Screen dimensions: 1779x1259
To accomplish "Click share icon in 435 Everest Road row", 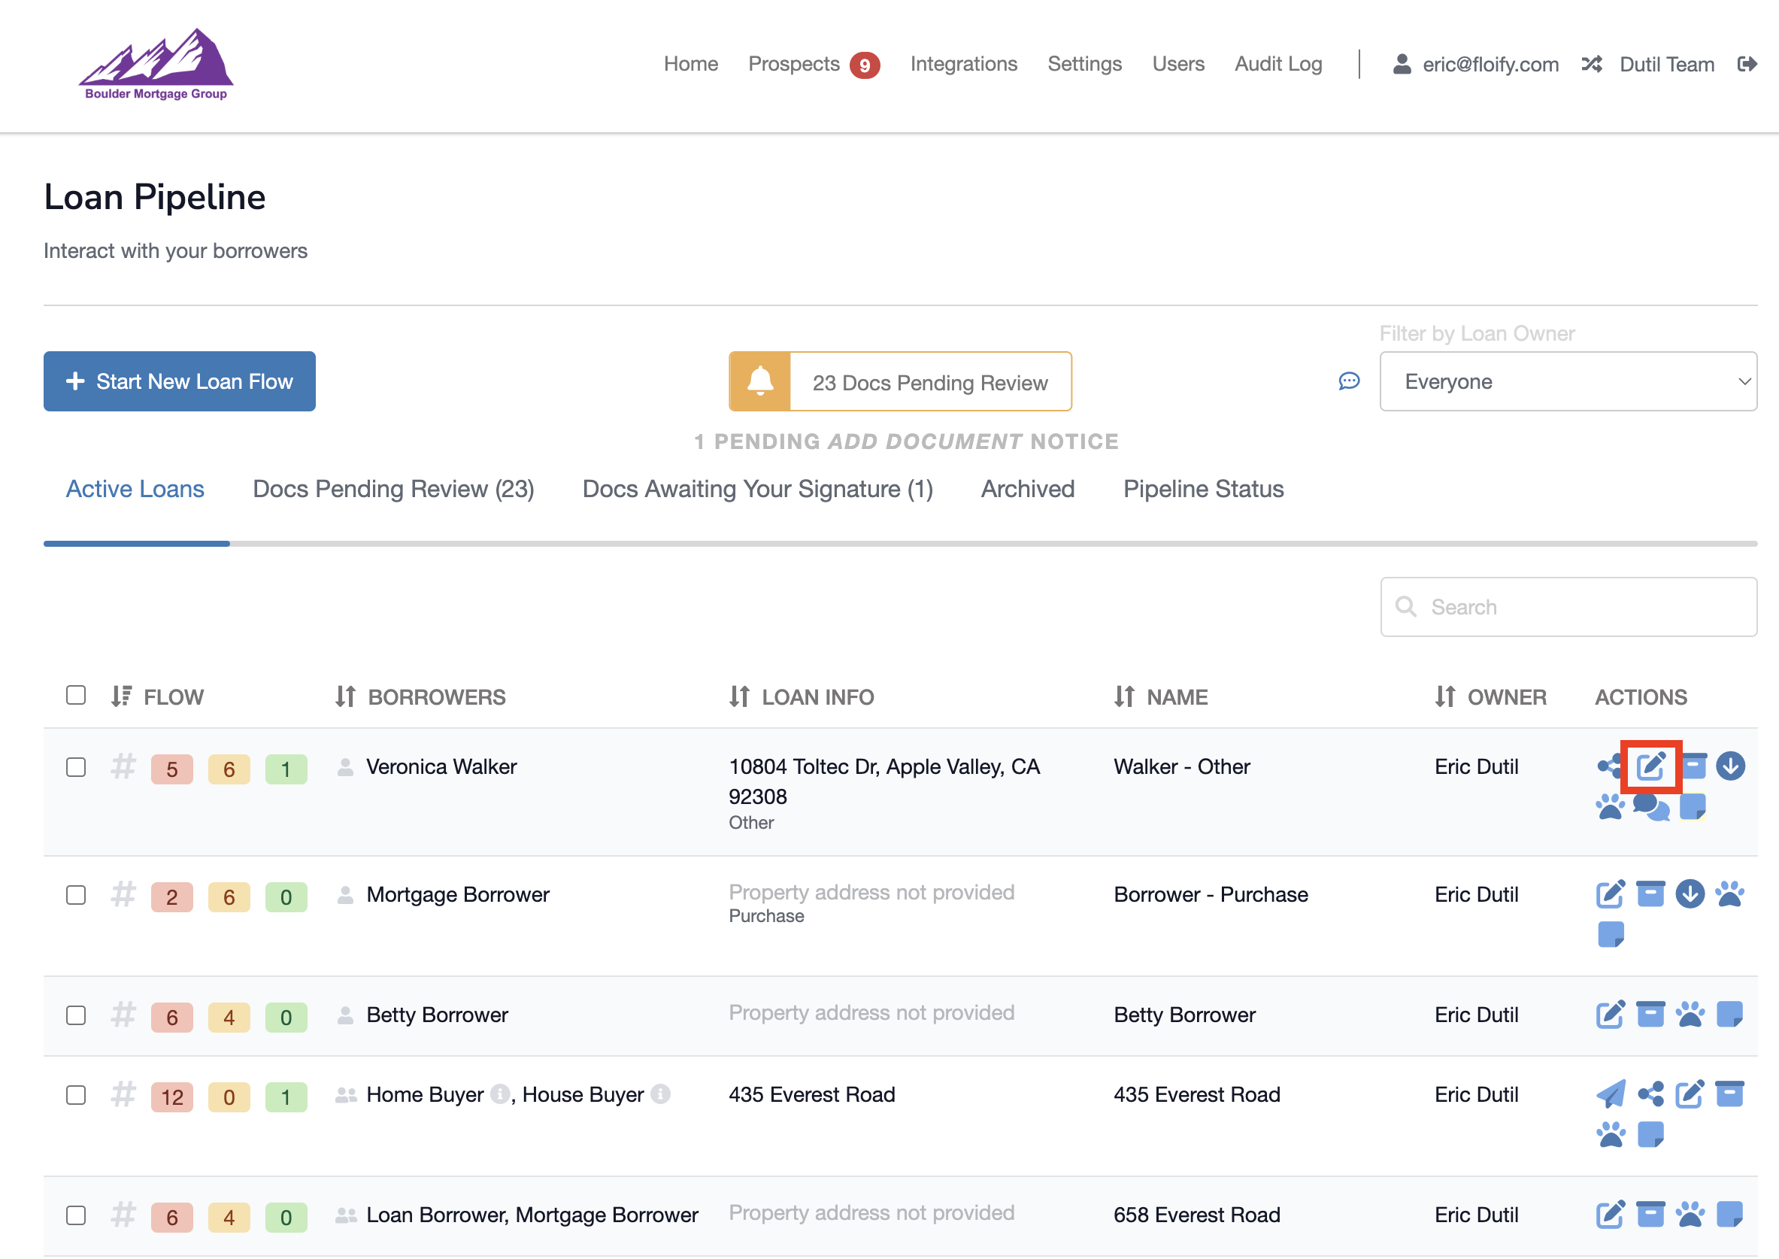I will (1650, 1094).
